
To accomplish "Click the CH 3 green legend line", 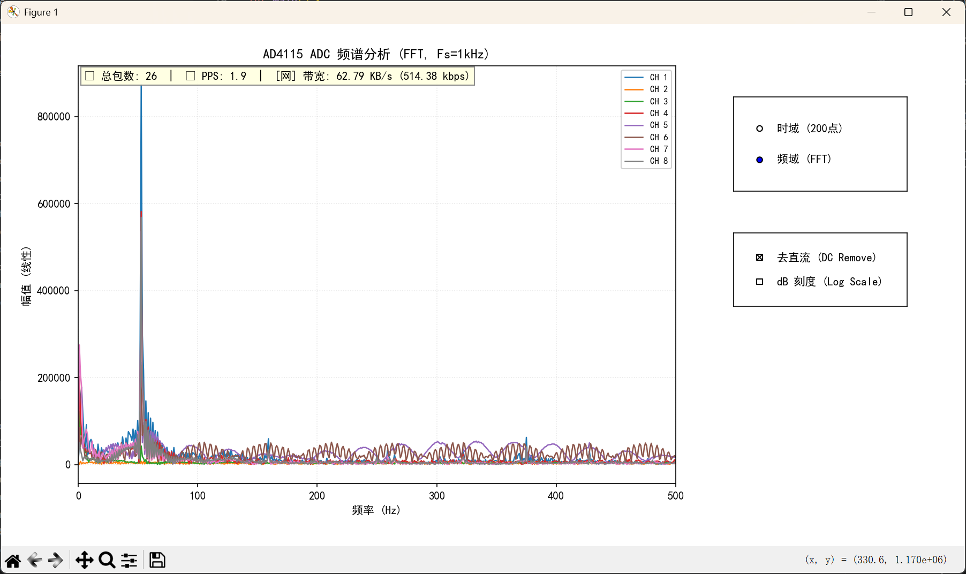I will (x=634, y=101).
